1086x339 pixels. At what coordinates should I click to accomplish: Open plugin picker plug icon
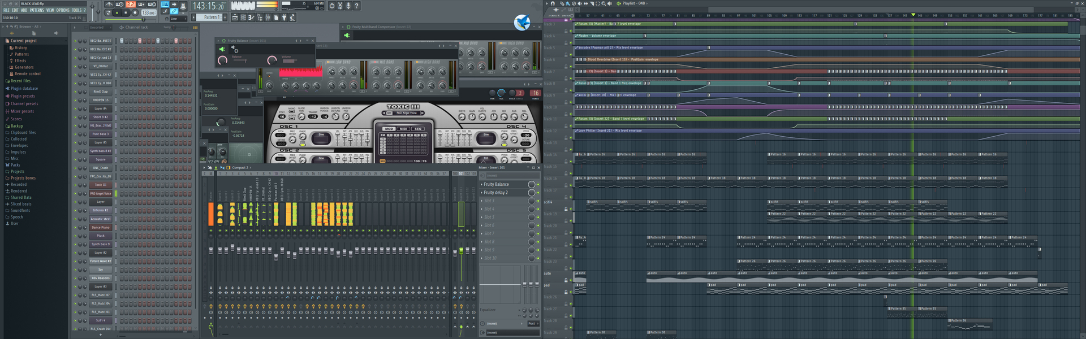pyautogui.click(x=284, y=17)
